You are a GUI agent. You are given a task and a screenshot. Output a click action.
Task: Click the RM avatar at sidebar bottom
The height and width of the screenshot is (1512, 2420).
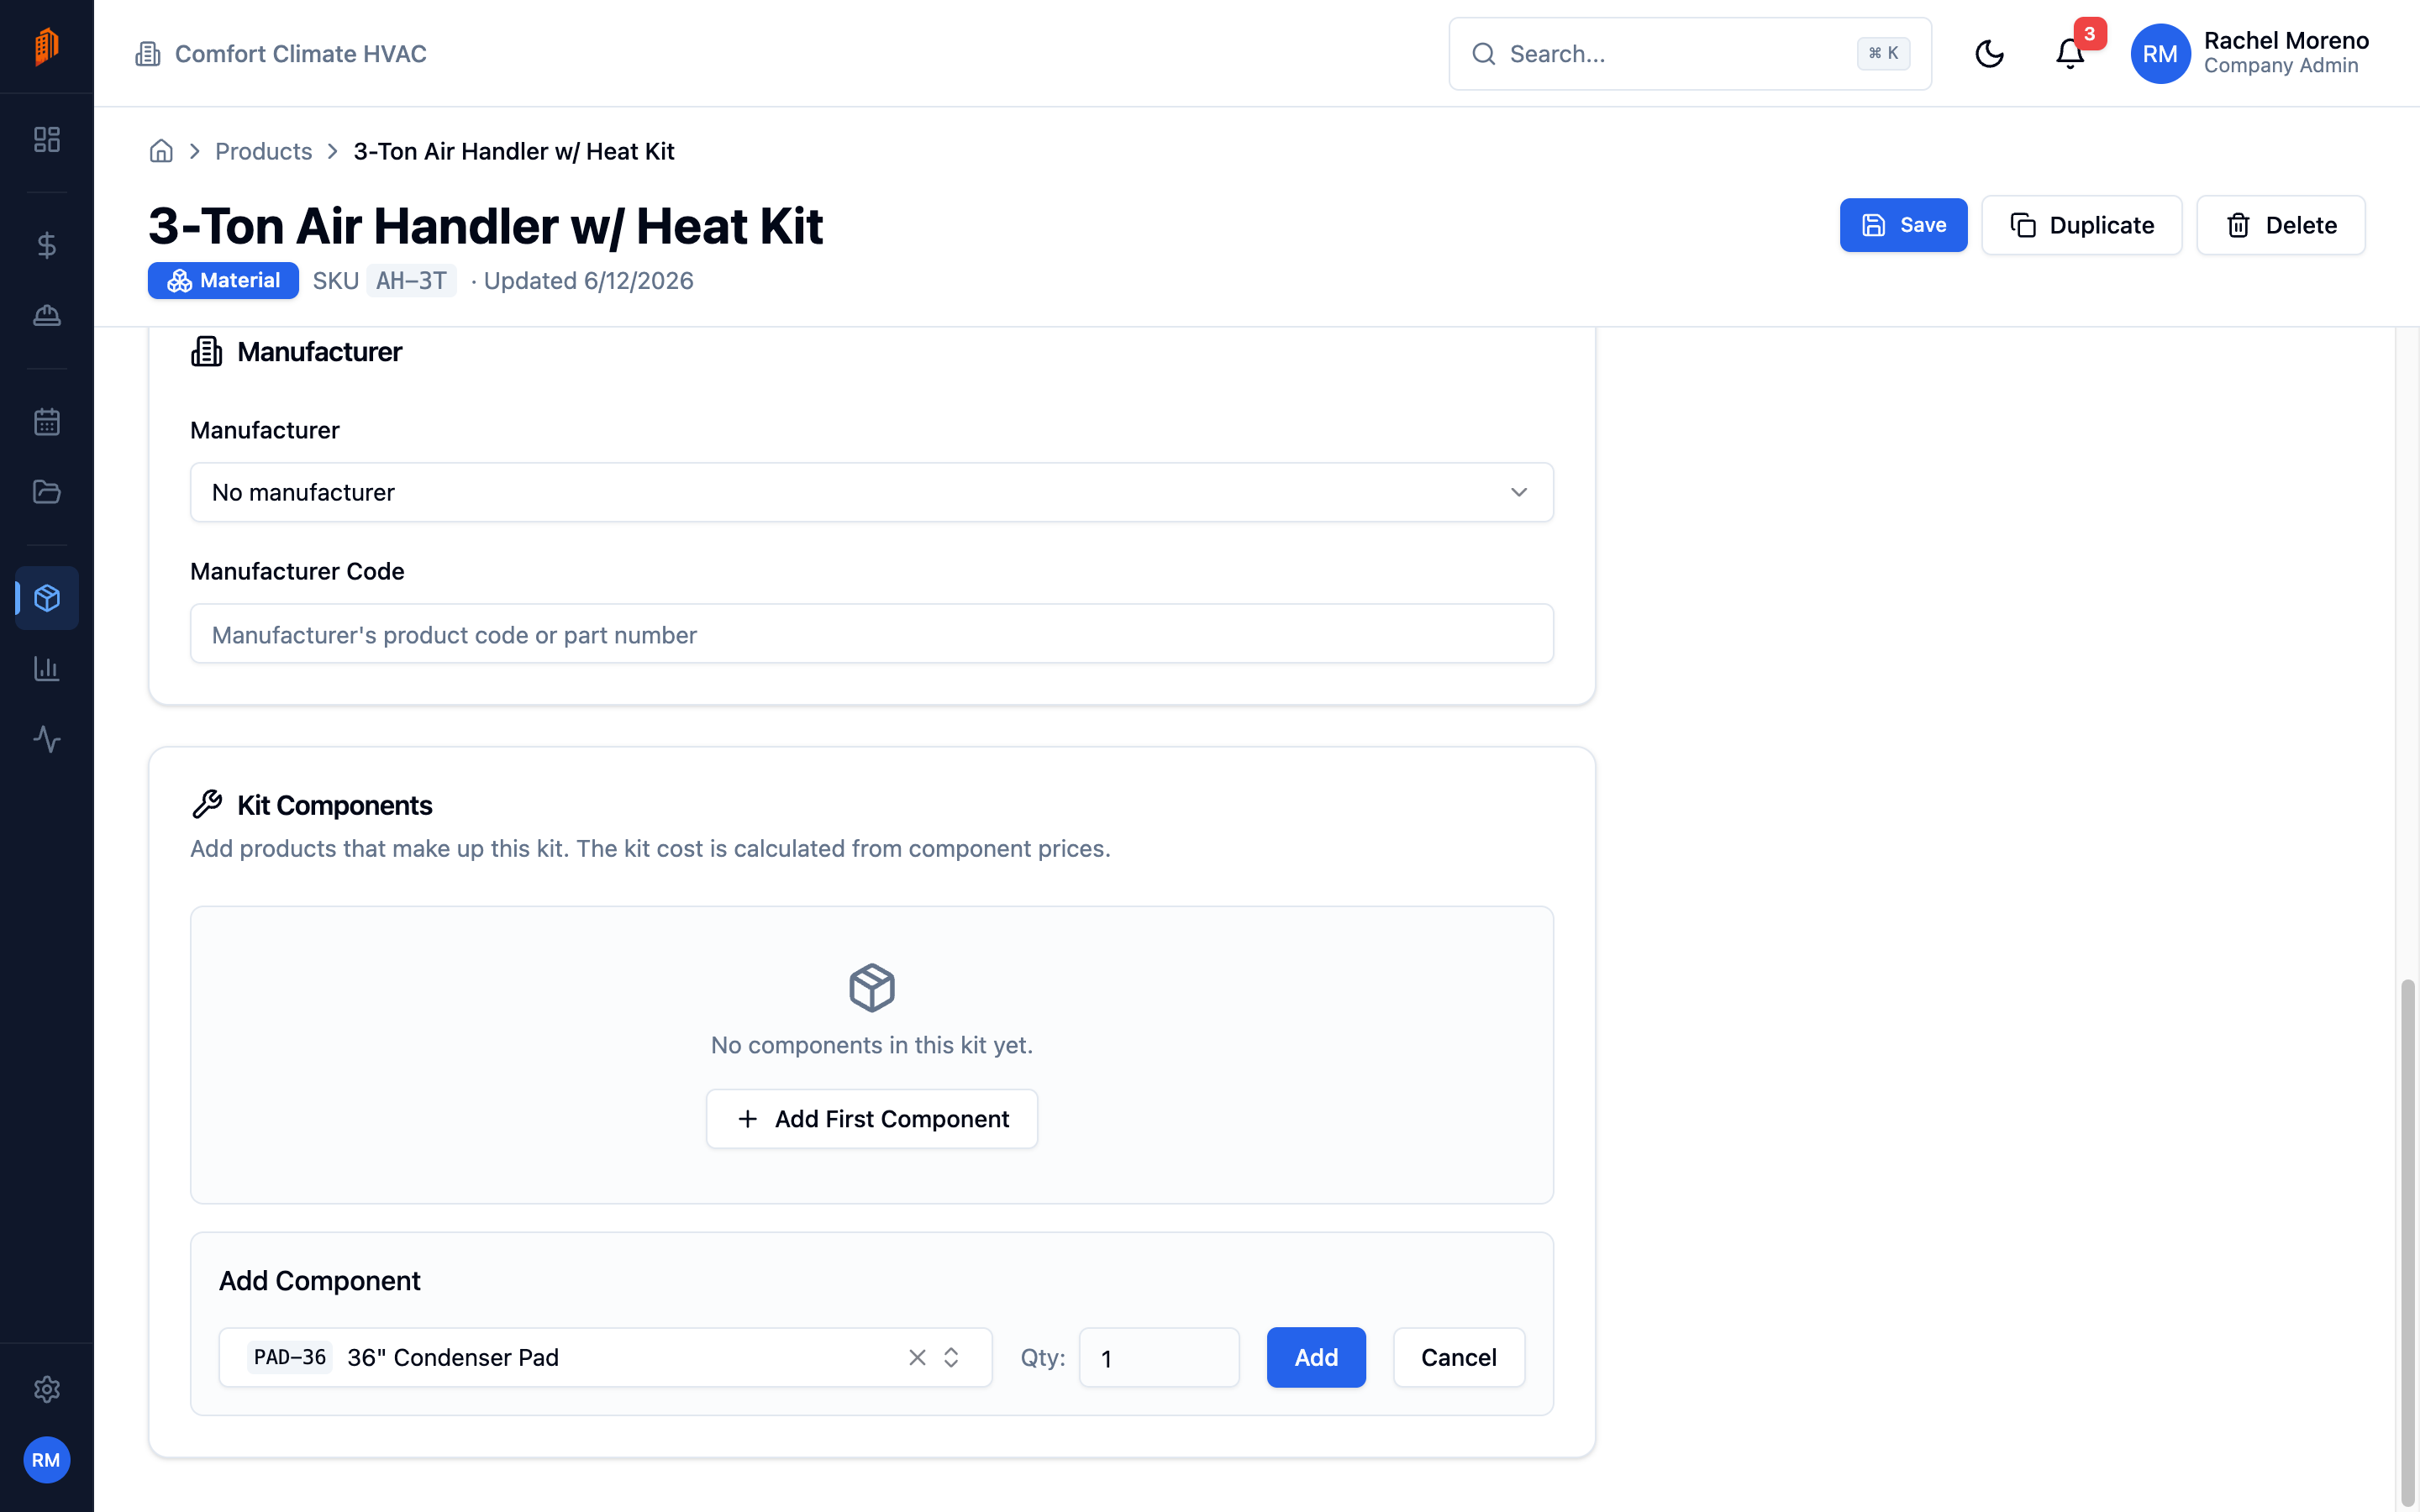coord(46,1460)
